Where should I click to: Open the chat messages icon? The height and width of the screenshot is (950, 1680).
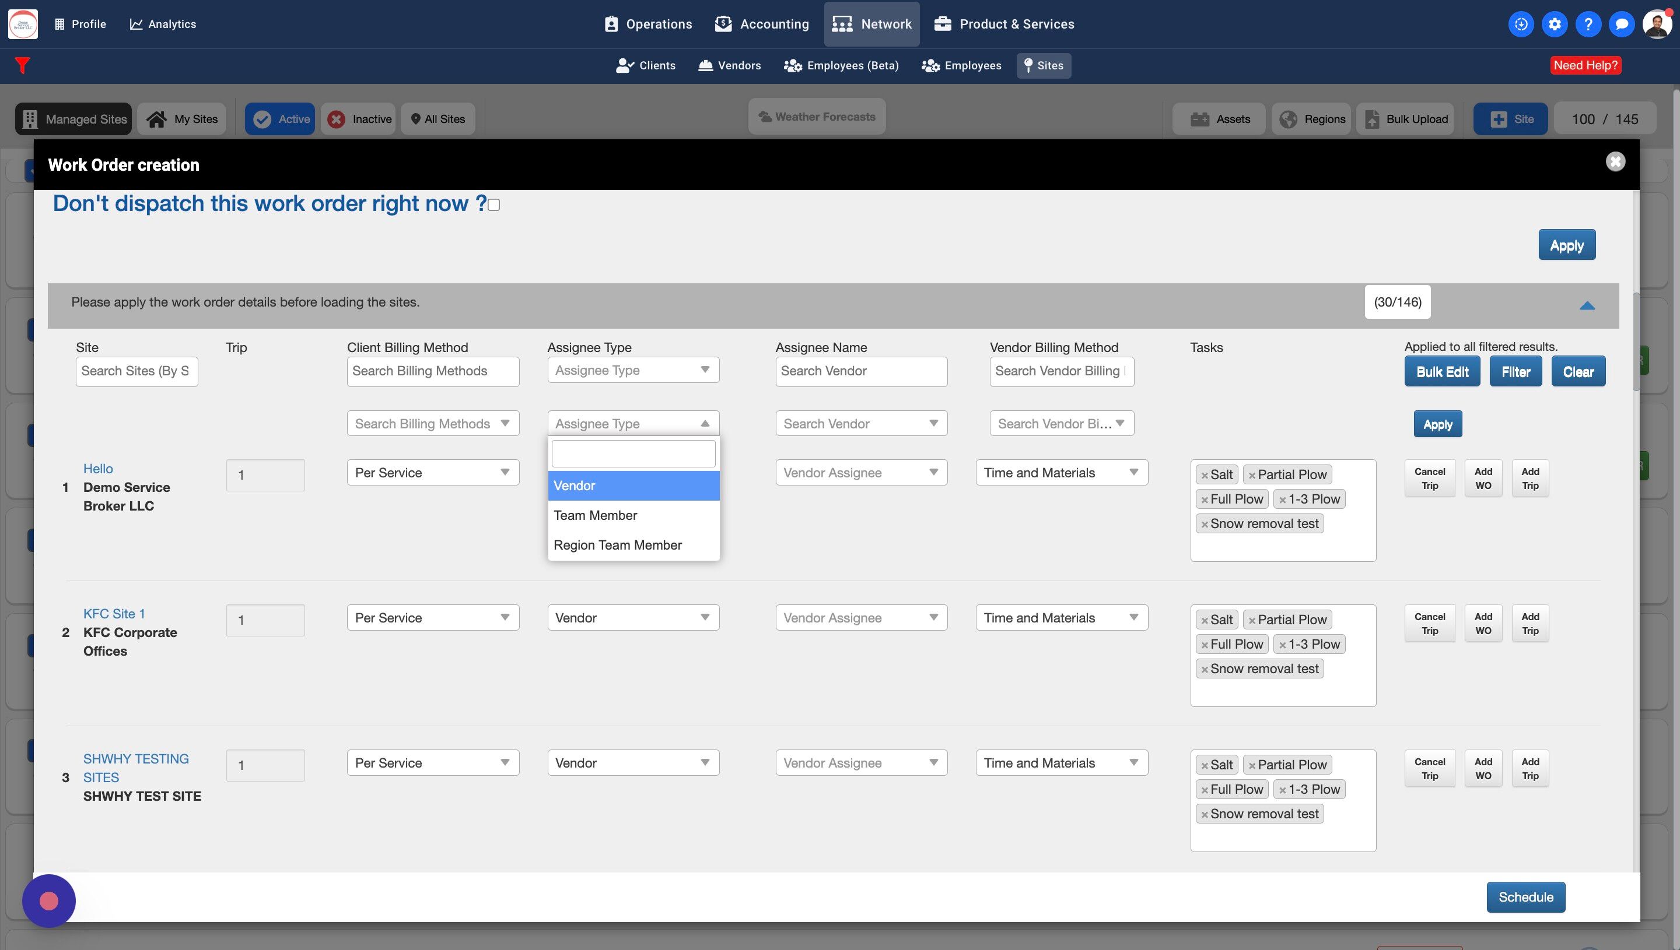tap(1621, 24)
